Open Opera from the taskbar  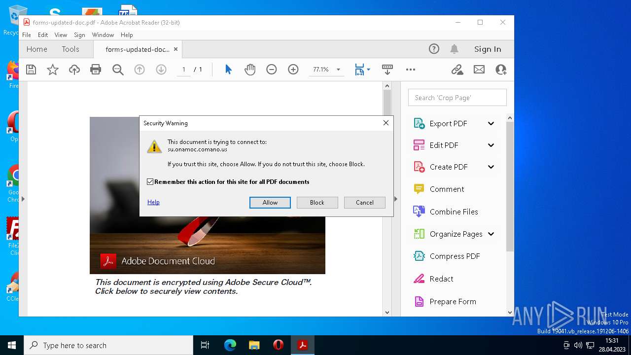[x=279, y=345]
